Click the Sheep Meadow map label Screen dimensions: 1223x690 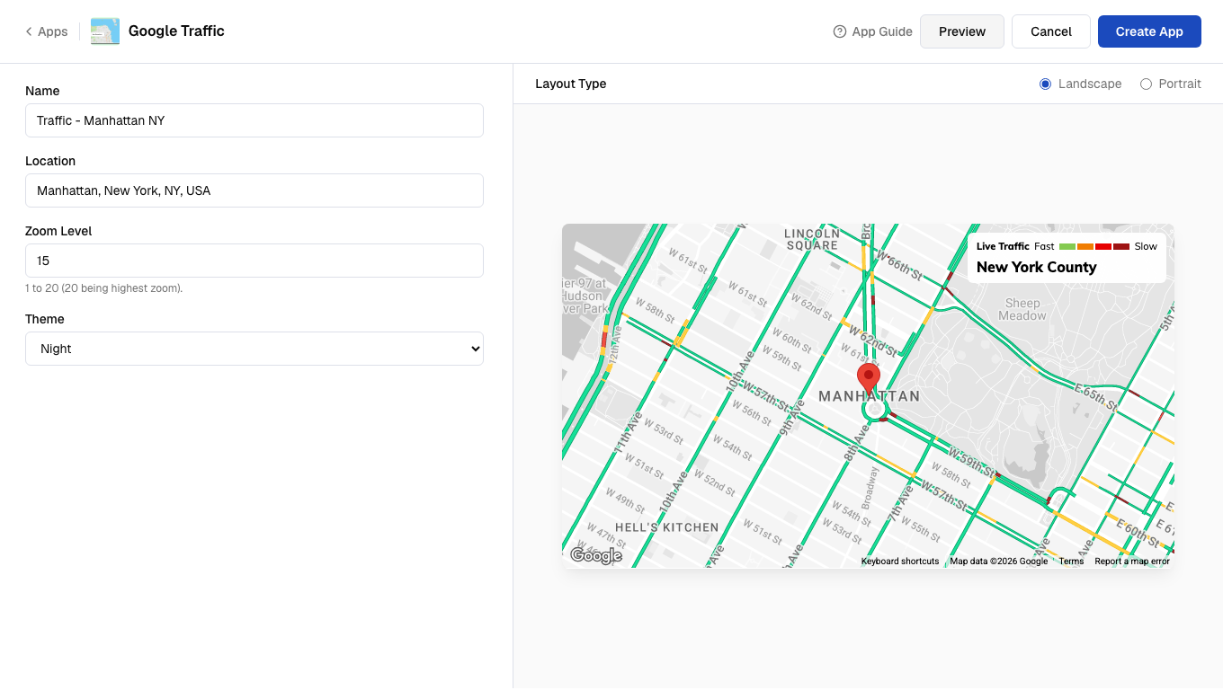(1022, 309)
